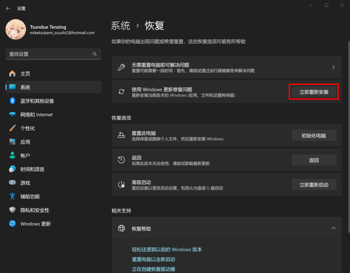Go to the 主页 sidebar label

click(x=25, y=74)
